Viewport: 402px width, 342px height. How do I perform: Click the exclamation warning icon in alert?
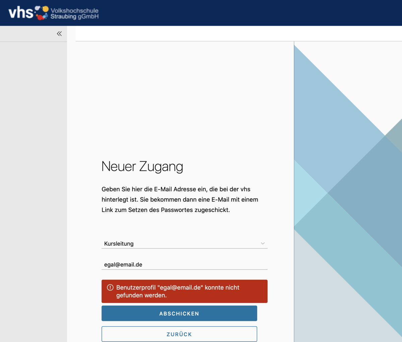click(110, 288)
